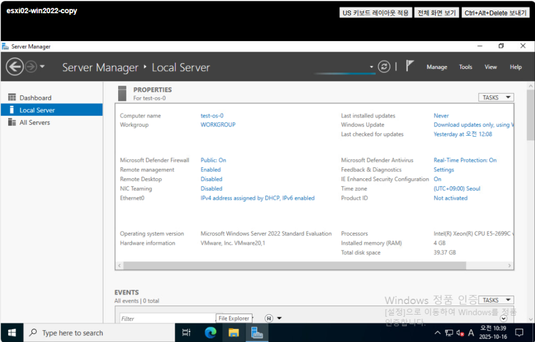Screen dimensions: 535x342
Task: Click Last checked Yesterday at 12:08 link
Action: point(462,134)
